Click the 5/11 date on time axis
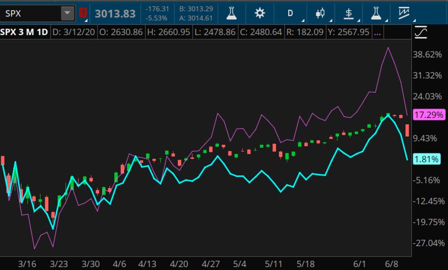The image size is (448, 270). click(x=273, y=264)
